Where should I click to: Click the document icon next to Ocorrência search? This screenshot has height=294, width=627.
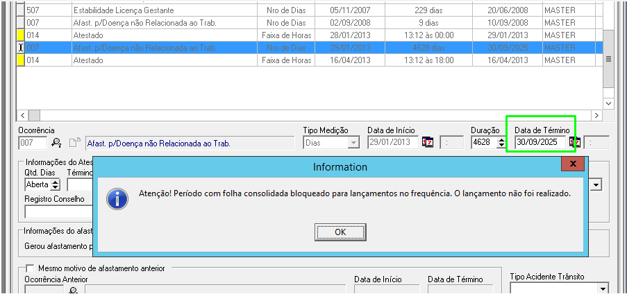point(74,143)
